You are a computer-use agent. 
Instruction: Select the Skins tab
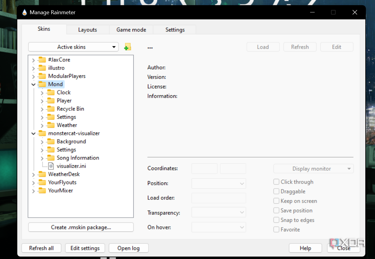click(x=44, y=29)
